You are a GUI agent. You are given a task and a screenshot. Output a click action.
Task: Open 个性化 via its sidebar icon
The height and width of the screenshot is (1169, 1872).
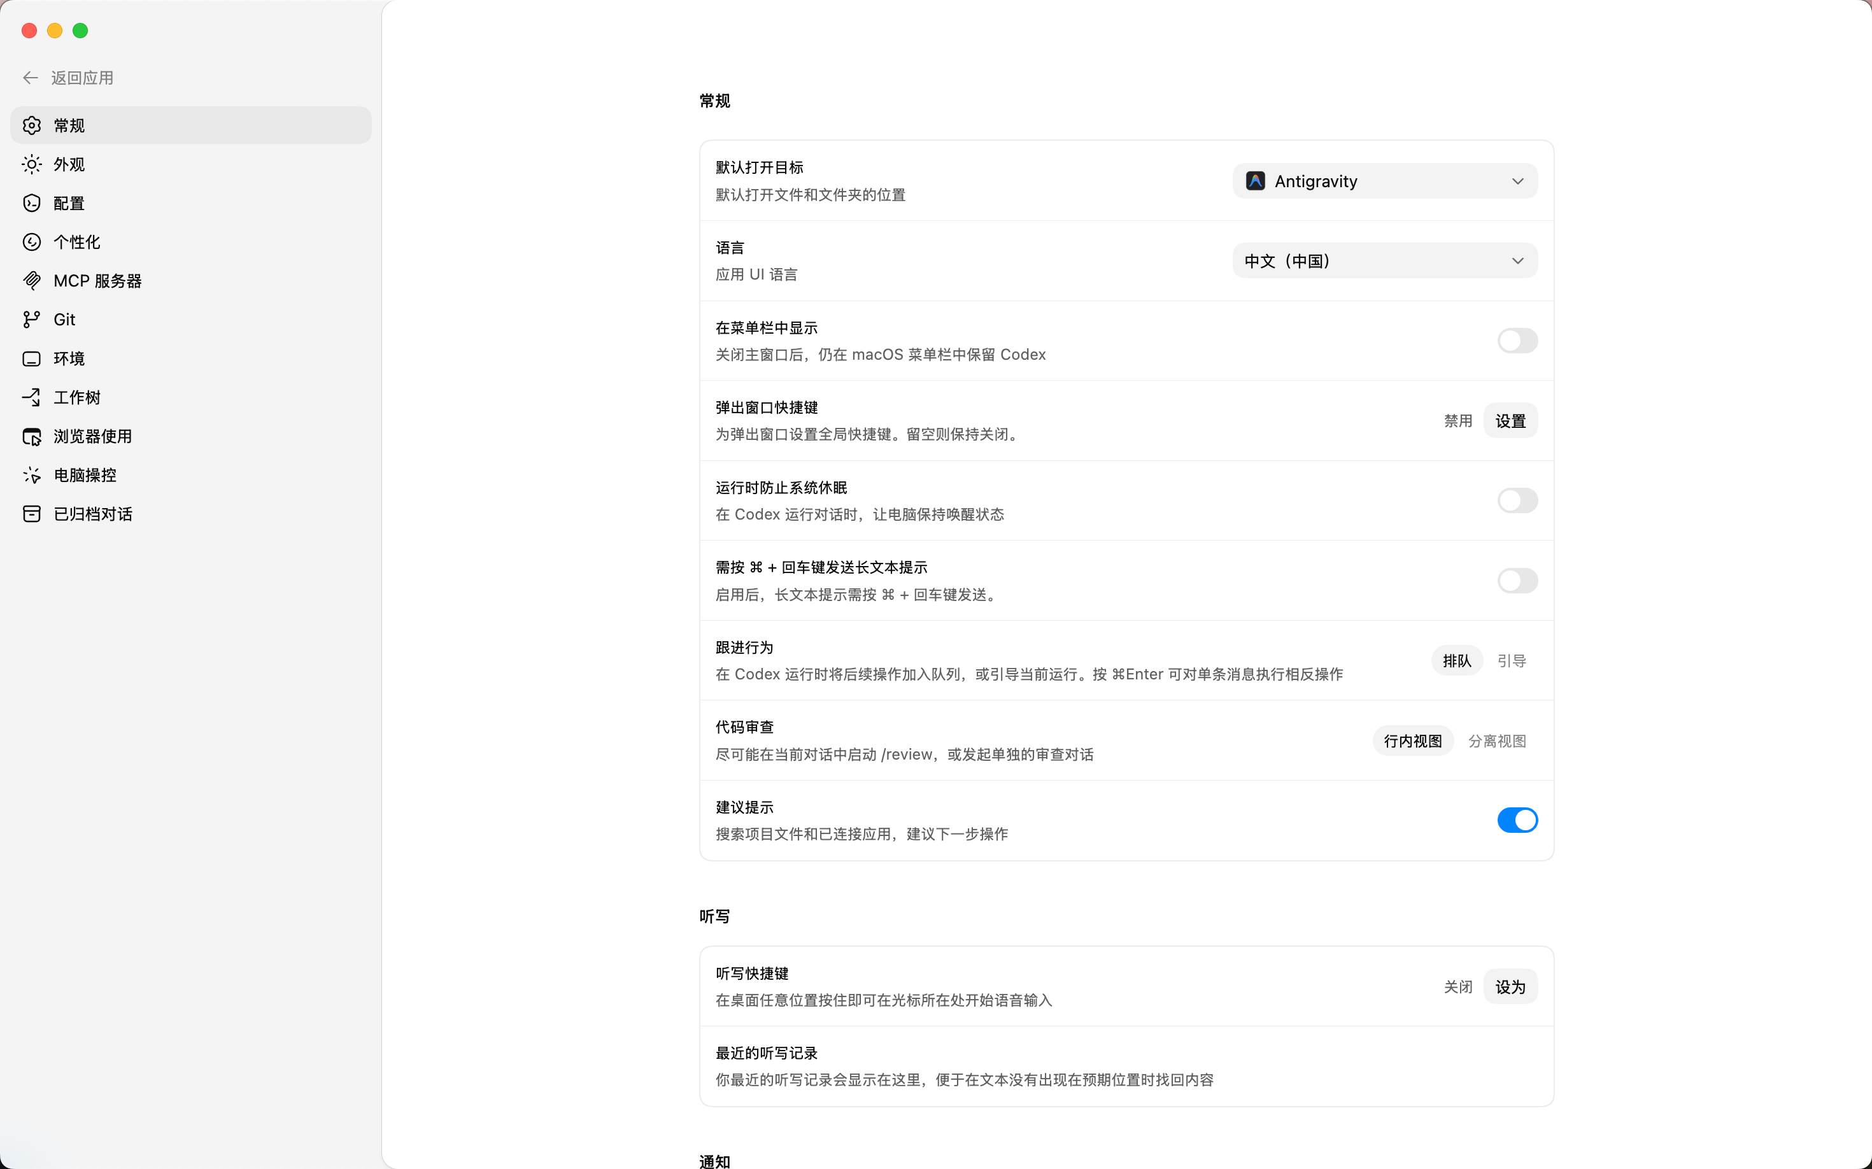coord(32,242)
